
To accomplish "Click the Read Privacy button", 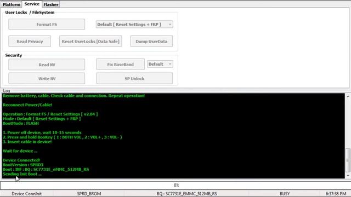I will 30,42.
